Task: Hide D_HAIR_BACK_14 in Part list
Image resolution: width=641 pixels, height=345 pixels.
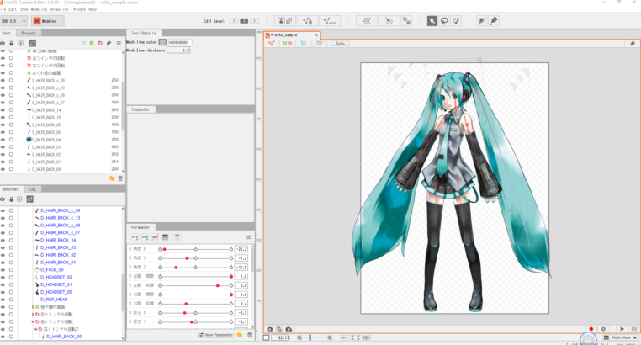Action: (3, 110)
